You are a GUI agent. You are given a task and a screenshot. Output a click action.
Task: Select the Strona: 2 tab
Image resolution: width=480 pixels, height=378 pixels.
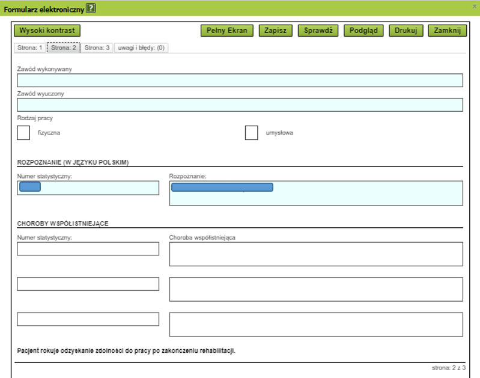(64, 47)
